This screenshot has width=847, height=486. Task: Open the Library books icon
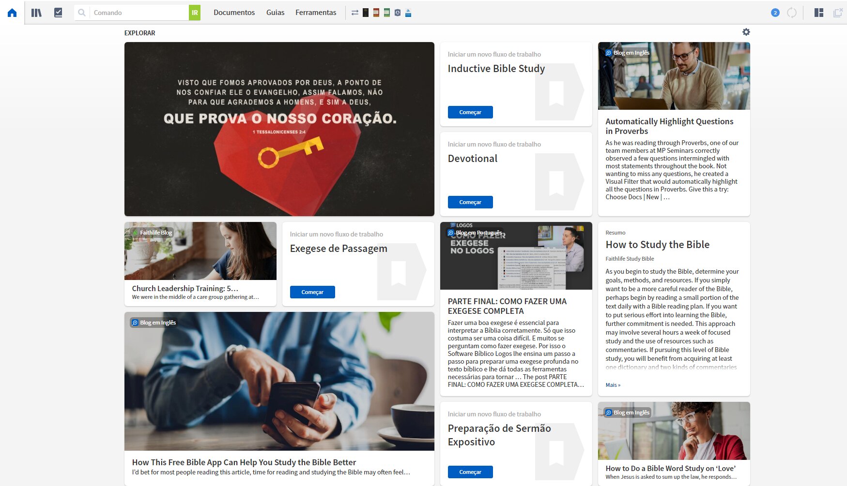pyautogui.click(x=37, y=13)
